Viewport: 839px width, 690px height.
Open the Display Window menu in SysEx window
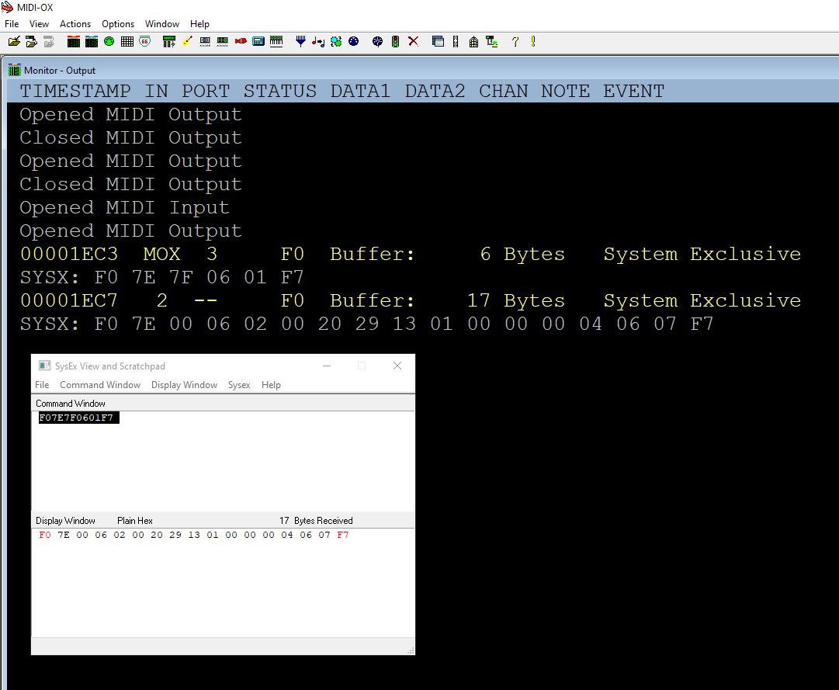point(184,385)
